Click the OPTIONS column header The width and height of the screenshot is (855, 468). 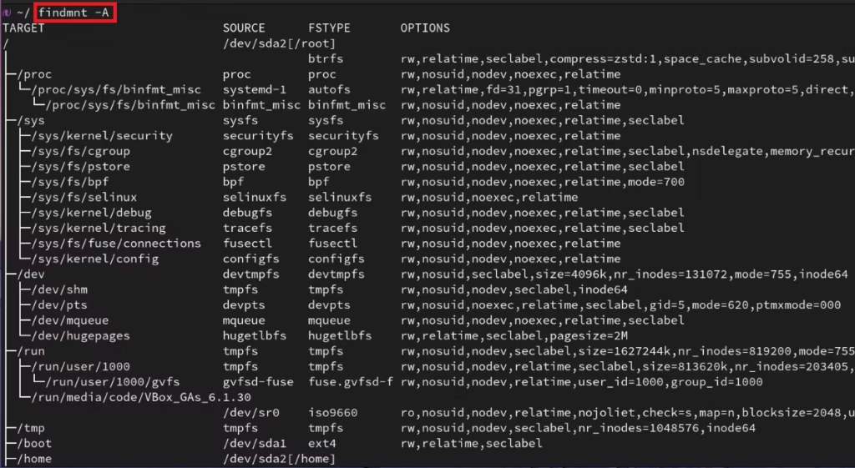[x=425, y=28]
